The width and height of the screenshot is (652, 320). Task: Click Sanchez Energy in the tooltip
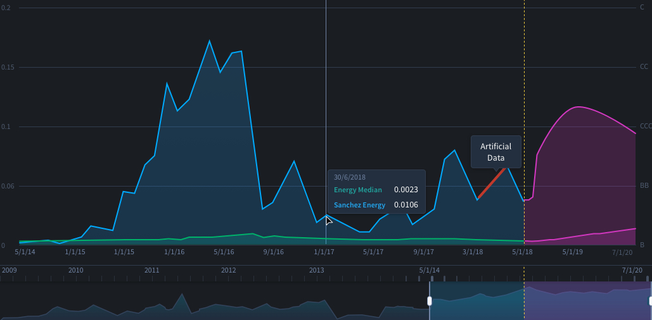tap(359, 205)
